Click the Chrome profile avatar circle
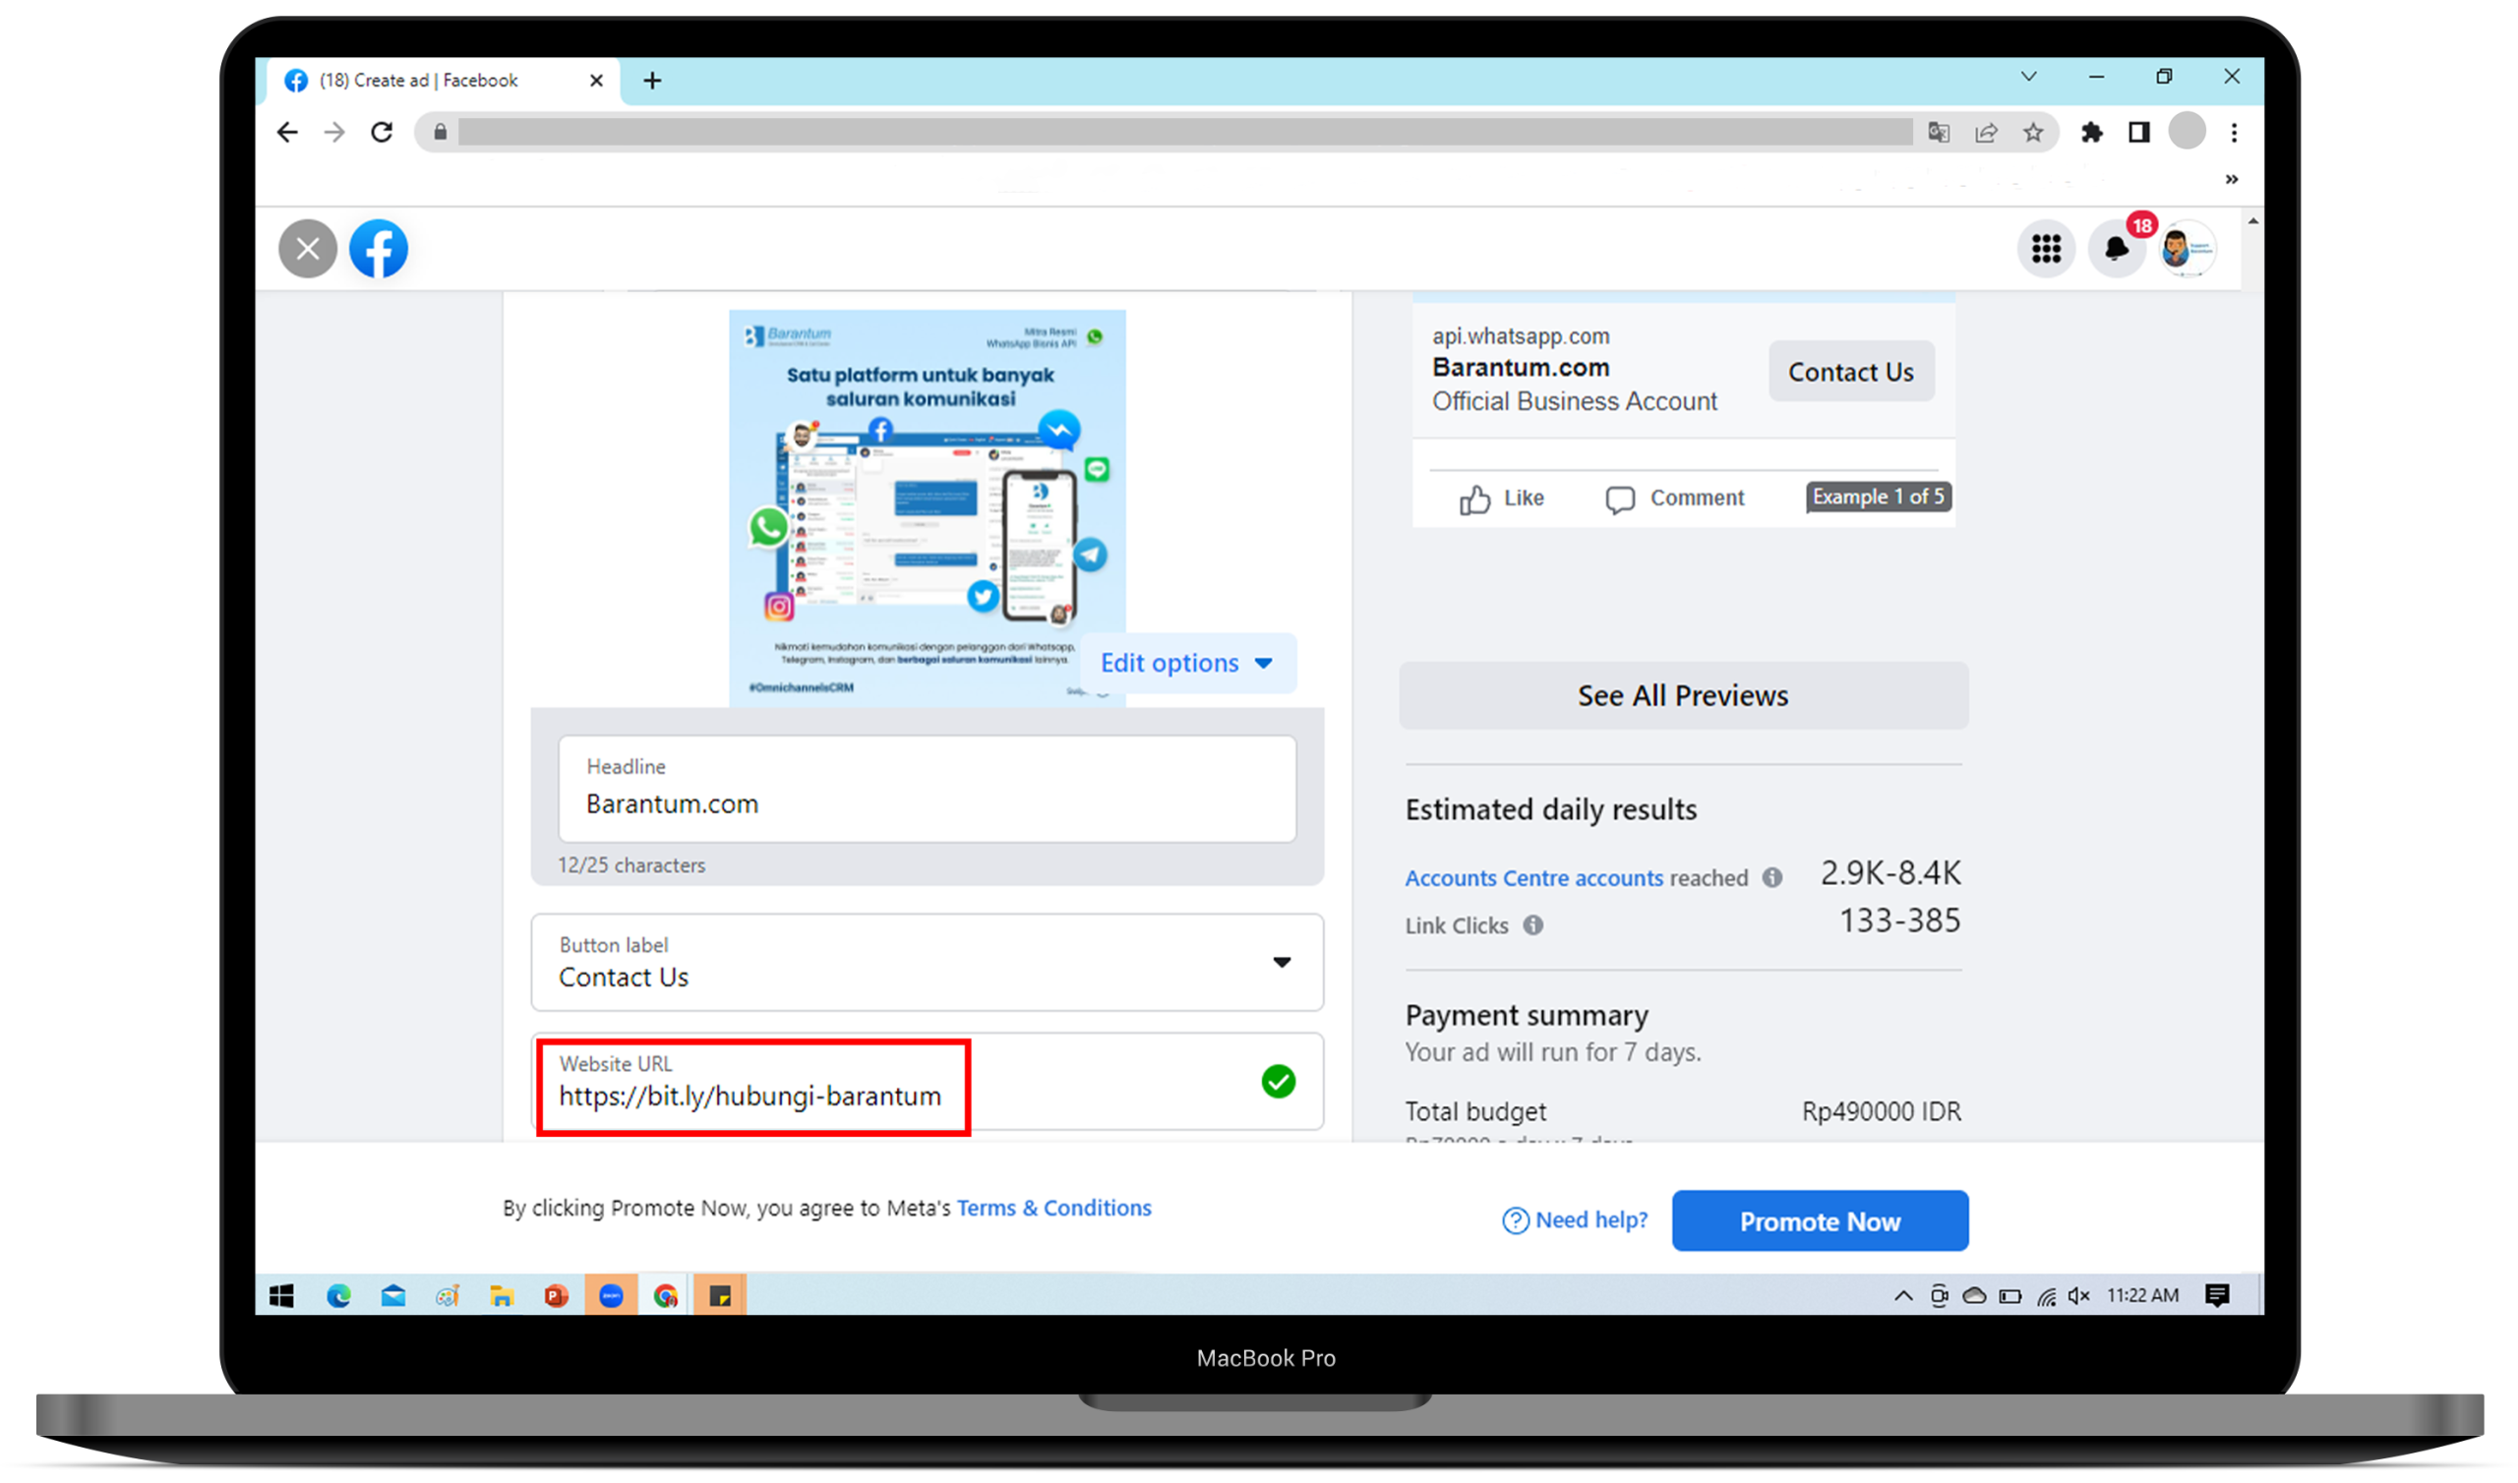 click(2188, 131)
